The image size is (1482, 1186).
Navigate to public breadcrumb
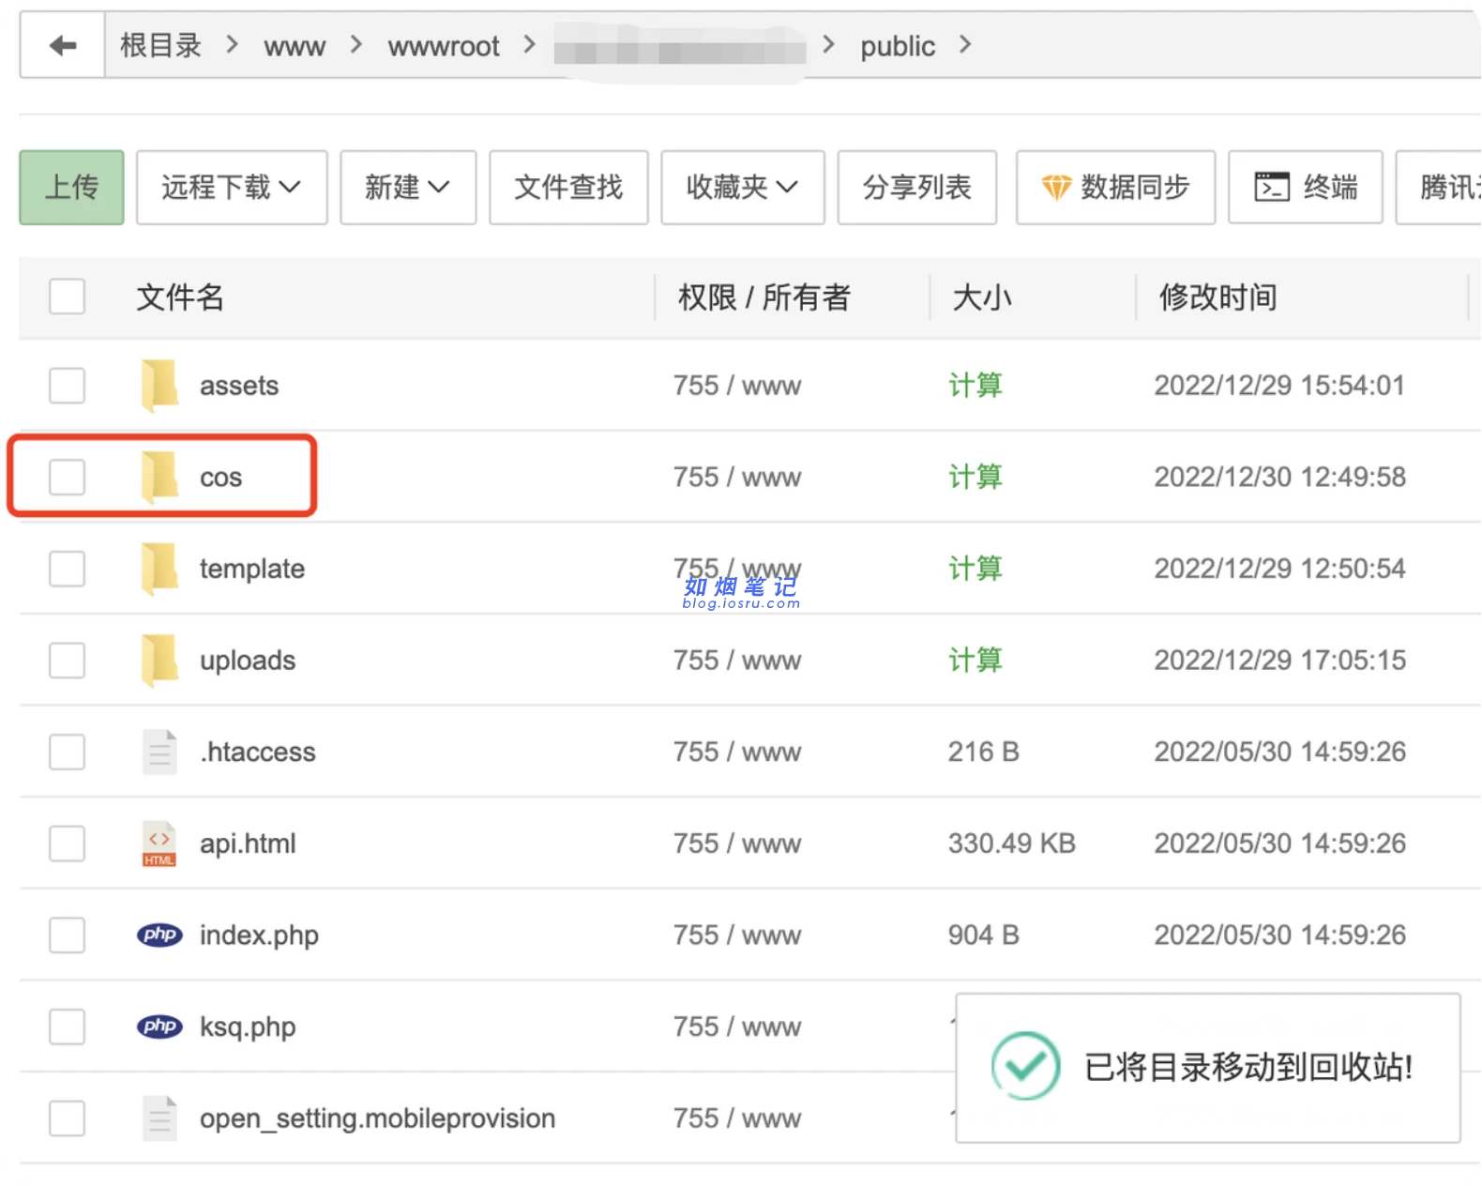point(898,46)
